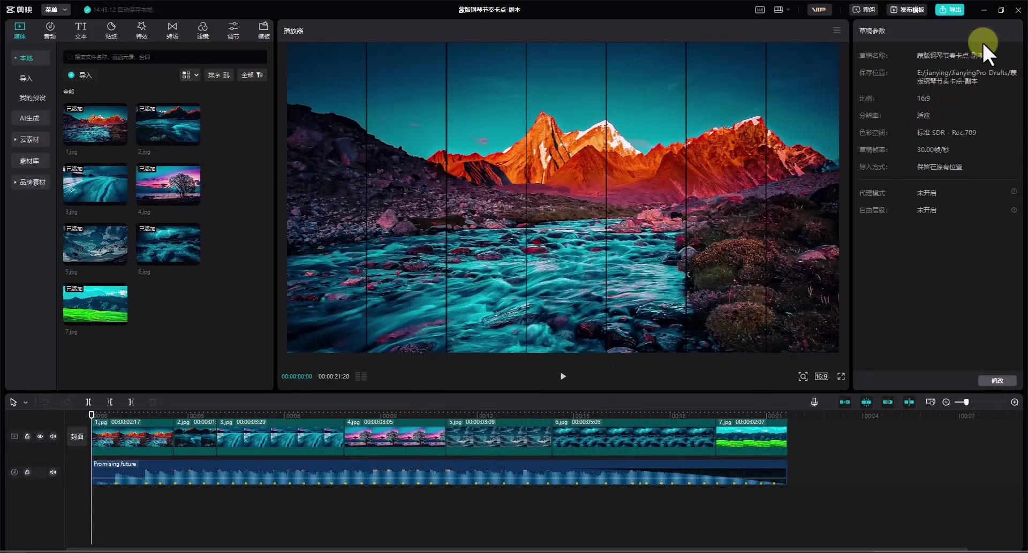Viewport: 1028px width, 553px height.
Task: Click the preview scopes icon beside timecode
Action: click(x=361, y=376)
